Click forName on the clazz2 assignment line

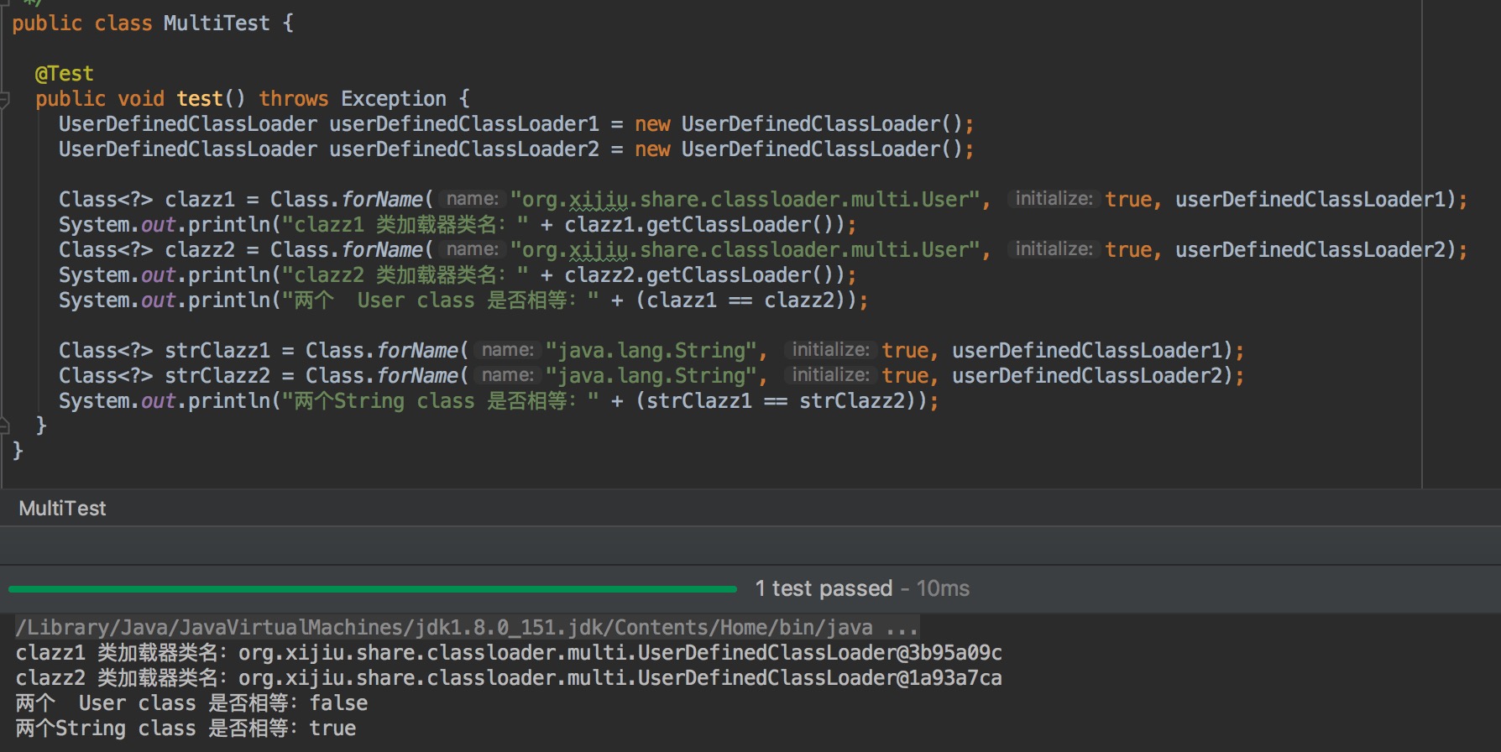[382, 250]
